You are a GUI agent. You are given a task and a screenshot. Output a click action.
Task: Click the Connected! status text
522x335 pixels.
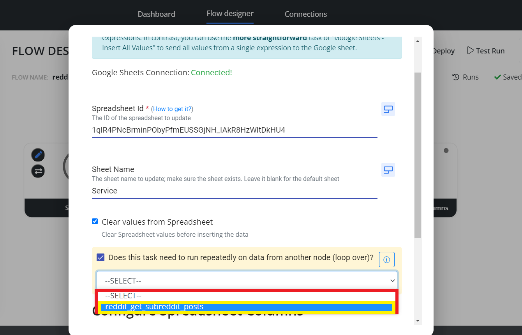[212, 73]
